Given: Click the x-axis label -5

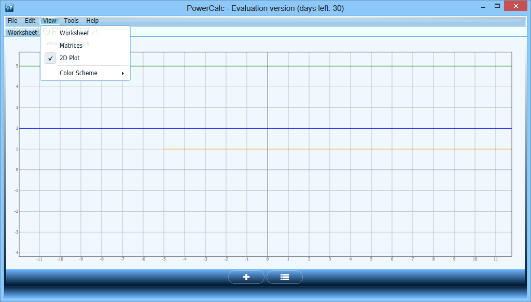Looking at the screenshot, I should click(x=164, y=259).
